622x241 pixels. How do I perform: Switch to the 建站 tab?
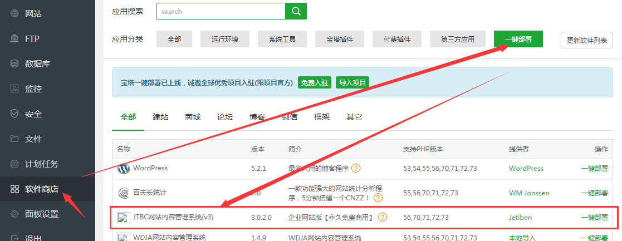point(160,117)
